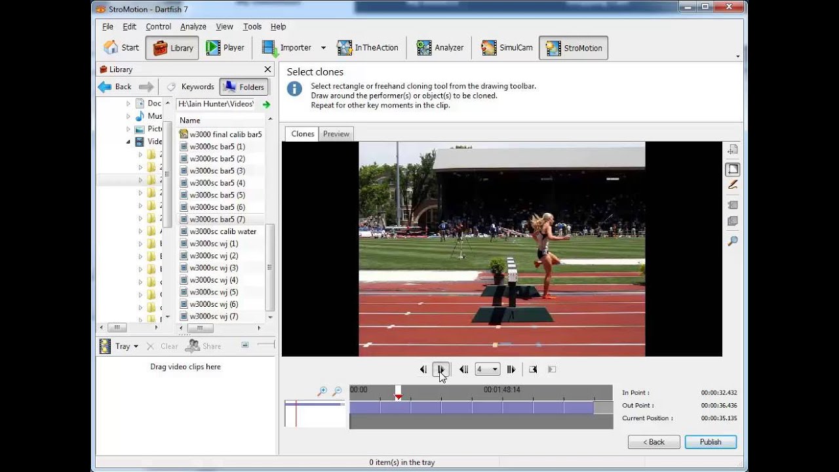Image resolution: width=839 pixels, height=472 pixels.
Task: Adjust the tray thumbnail size slider
Action: pos(265,345)
